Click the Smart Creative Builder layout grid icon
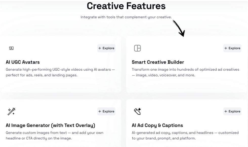Screen dimensions: 248x147 pos(137,48)
